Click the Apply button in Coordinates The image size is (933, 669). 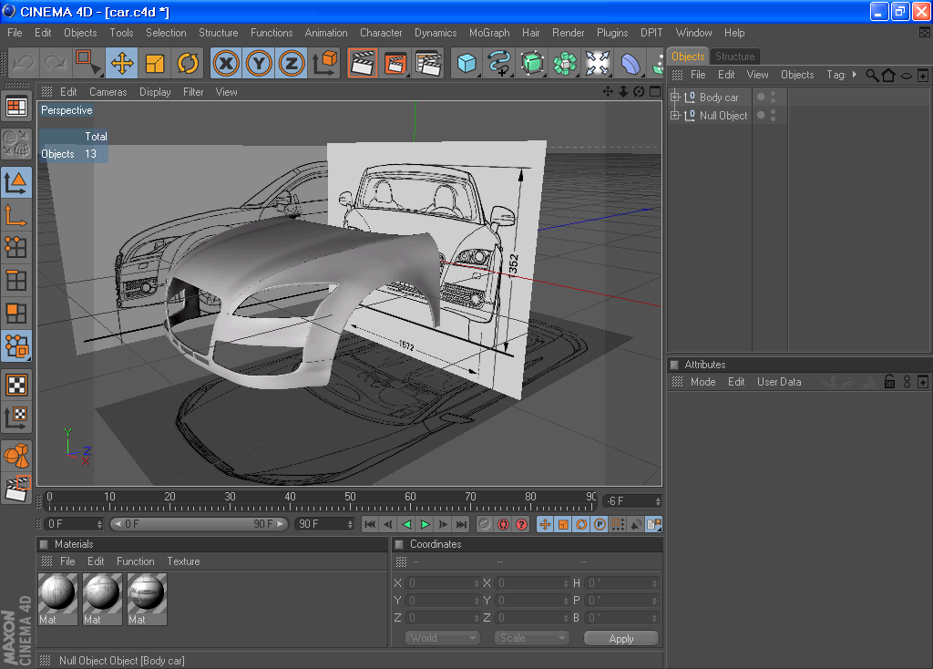point(621,638)
